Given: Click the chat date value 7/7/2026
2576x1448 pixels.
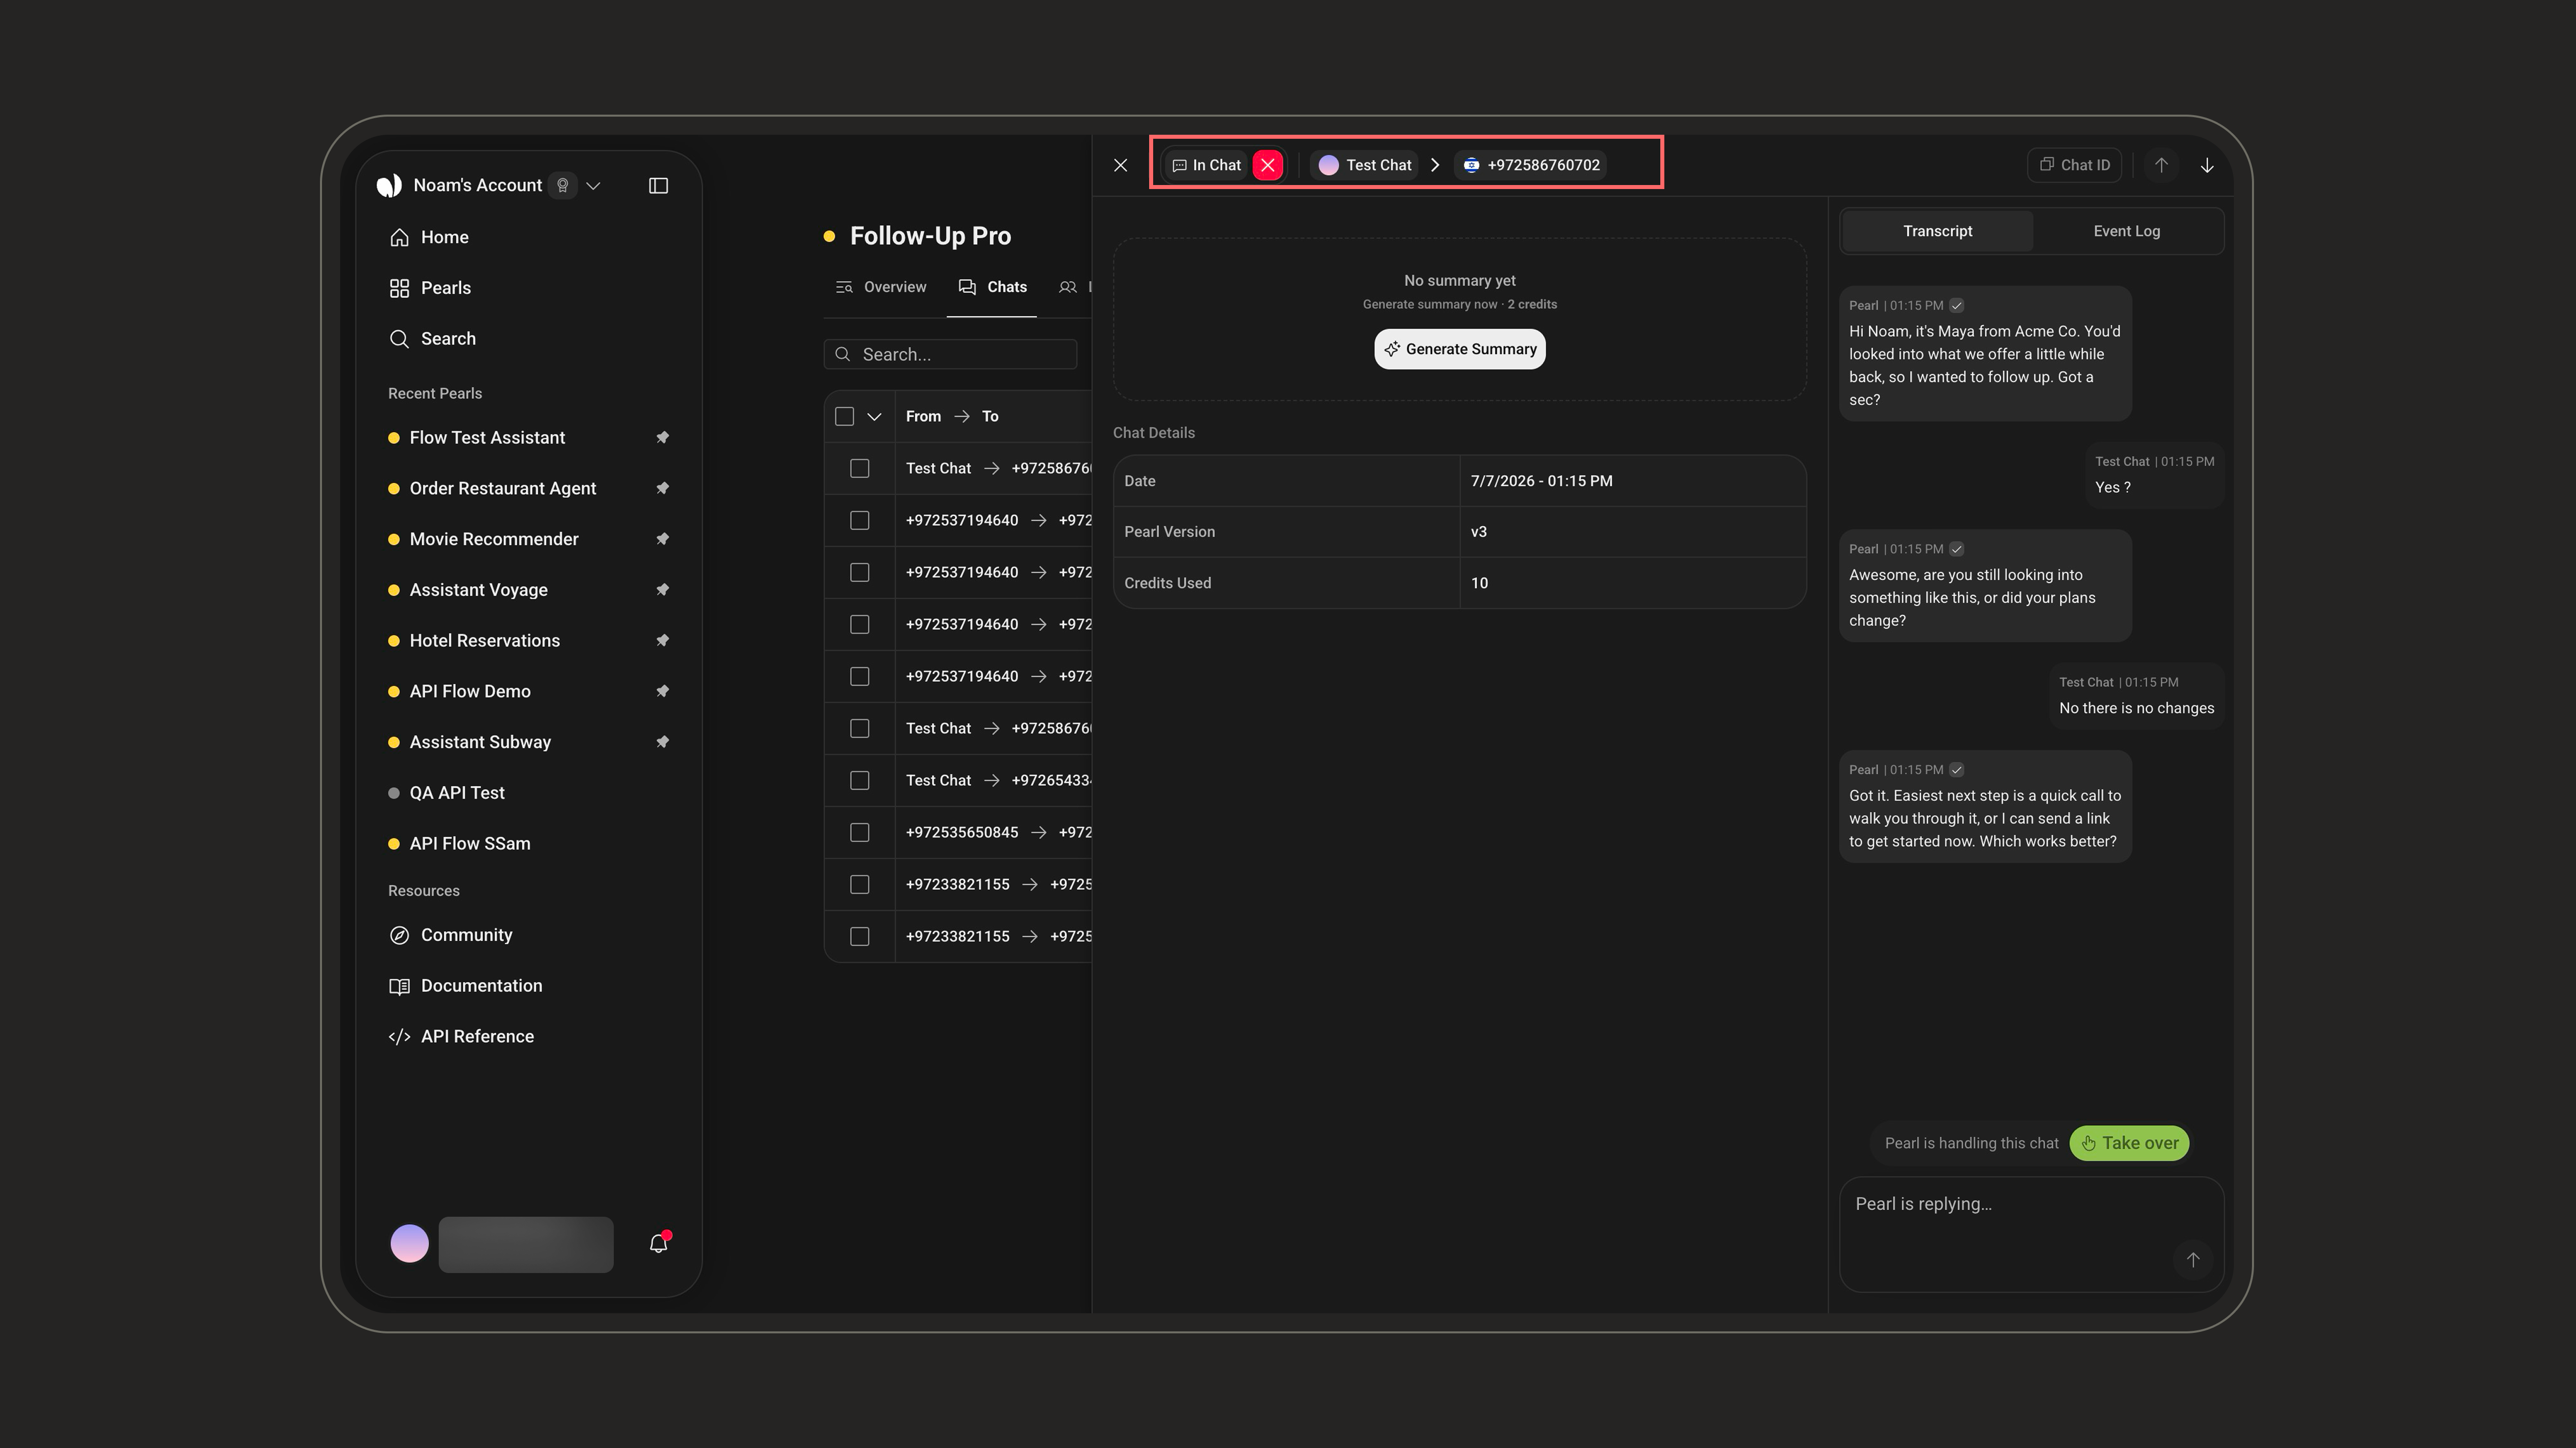Looking at the screenshot, I should click(1541, 481).
